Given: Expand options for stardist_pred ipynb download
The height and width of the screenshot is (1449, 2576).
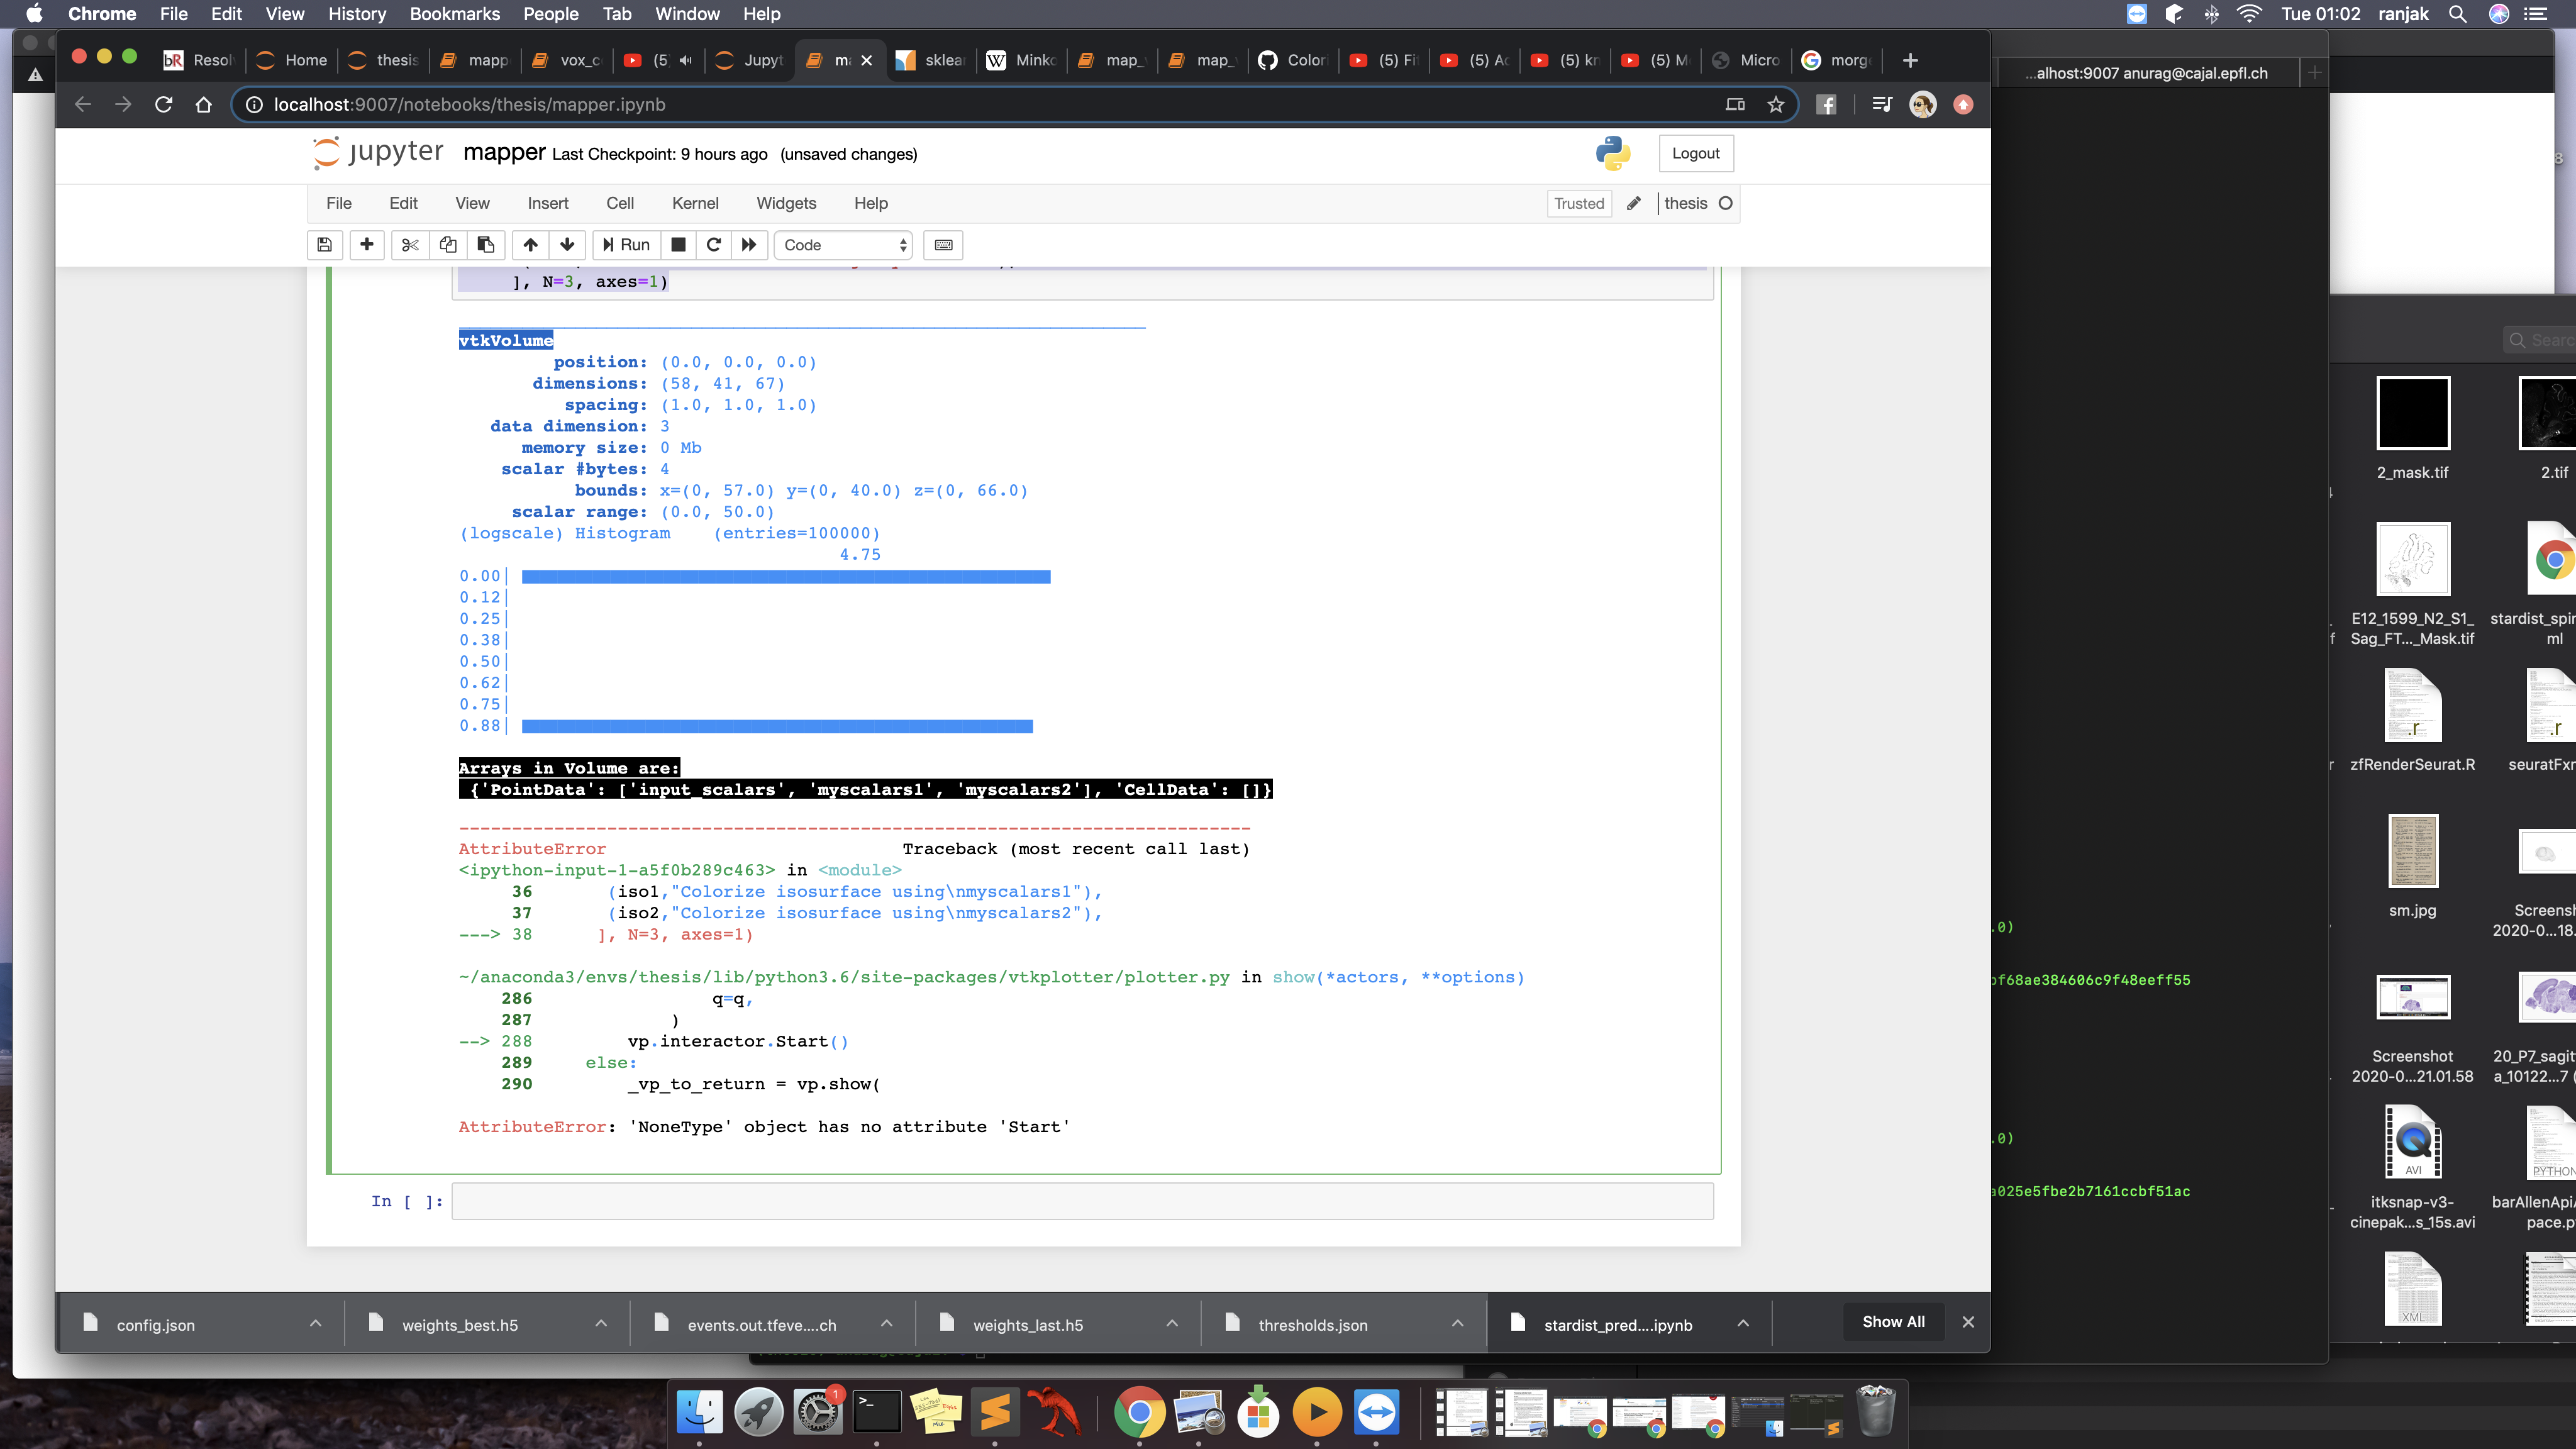Looking at the screenshot, I should coord(1743,1323).
